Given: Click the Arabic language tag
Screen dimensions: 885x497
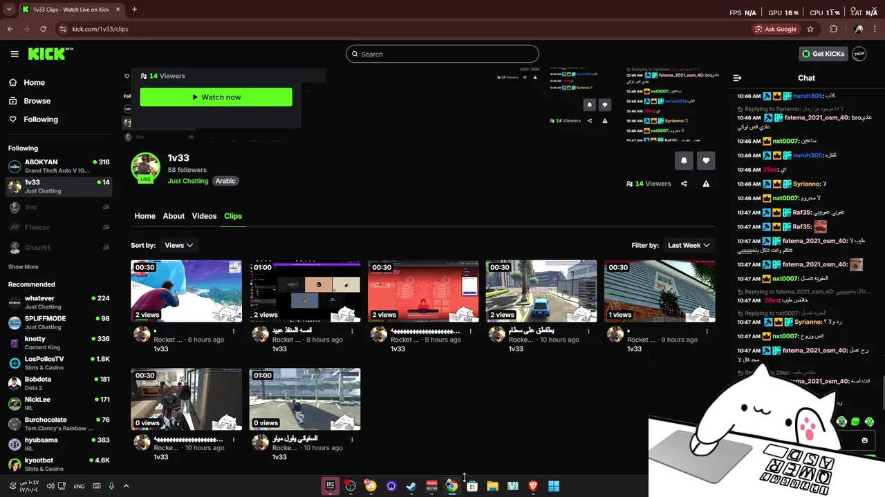Looking at the screenshot, I should coord(225,181).
